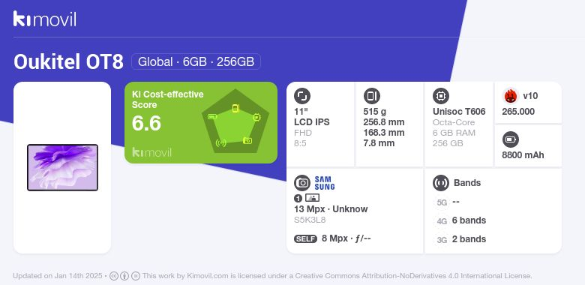Click the Bands signal icon
The height and width of the screenshot is (285, 585).
[441, 183]
